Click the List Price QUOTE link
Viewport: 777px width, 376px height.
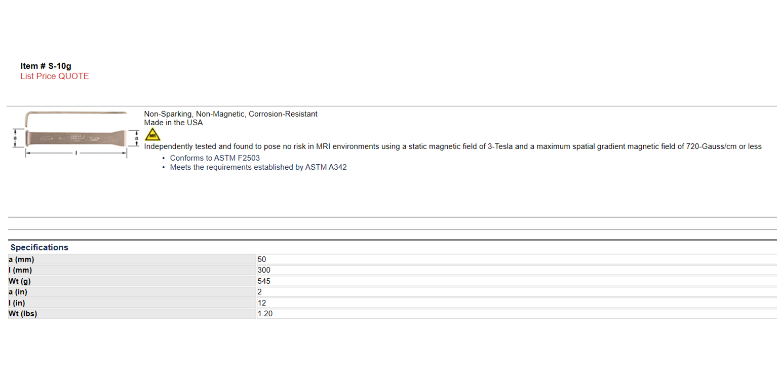55,77
